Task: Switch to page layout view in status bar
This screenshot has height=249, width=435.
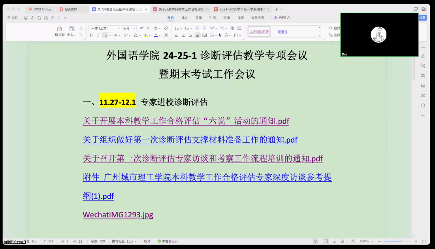Action: tap(326, 241)
